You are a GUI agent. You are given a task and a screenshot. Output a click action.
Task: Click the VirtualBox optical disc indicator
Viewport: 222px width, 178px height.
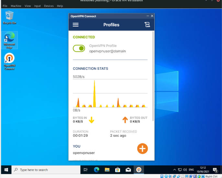[x=166, y=176]
